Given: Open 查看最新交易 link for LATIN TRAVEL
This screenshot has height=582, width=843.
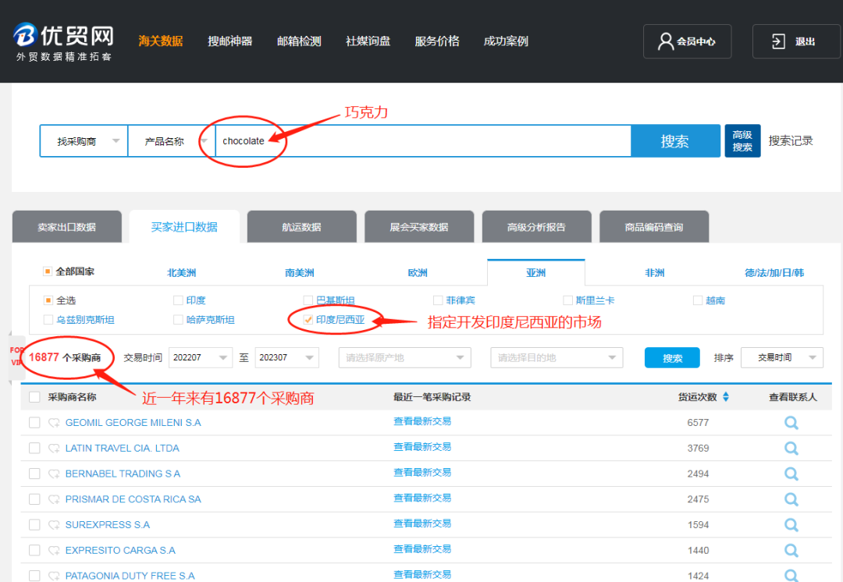Looking at the screenshot, I should 422,447.
